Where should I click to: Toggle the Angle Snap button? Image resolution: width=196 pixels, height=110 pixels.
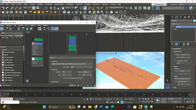pos(94,8)
